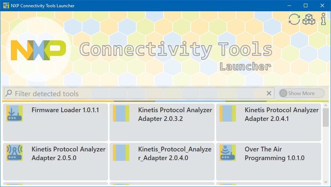Launch Firmware Loader 1.0.1.1
The image size is (331, 187).
(x=65, y=110)
